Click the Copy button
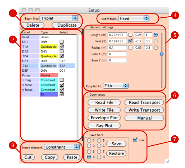Screen dimensions: 185x168 coord(50,157)
